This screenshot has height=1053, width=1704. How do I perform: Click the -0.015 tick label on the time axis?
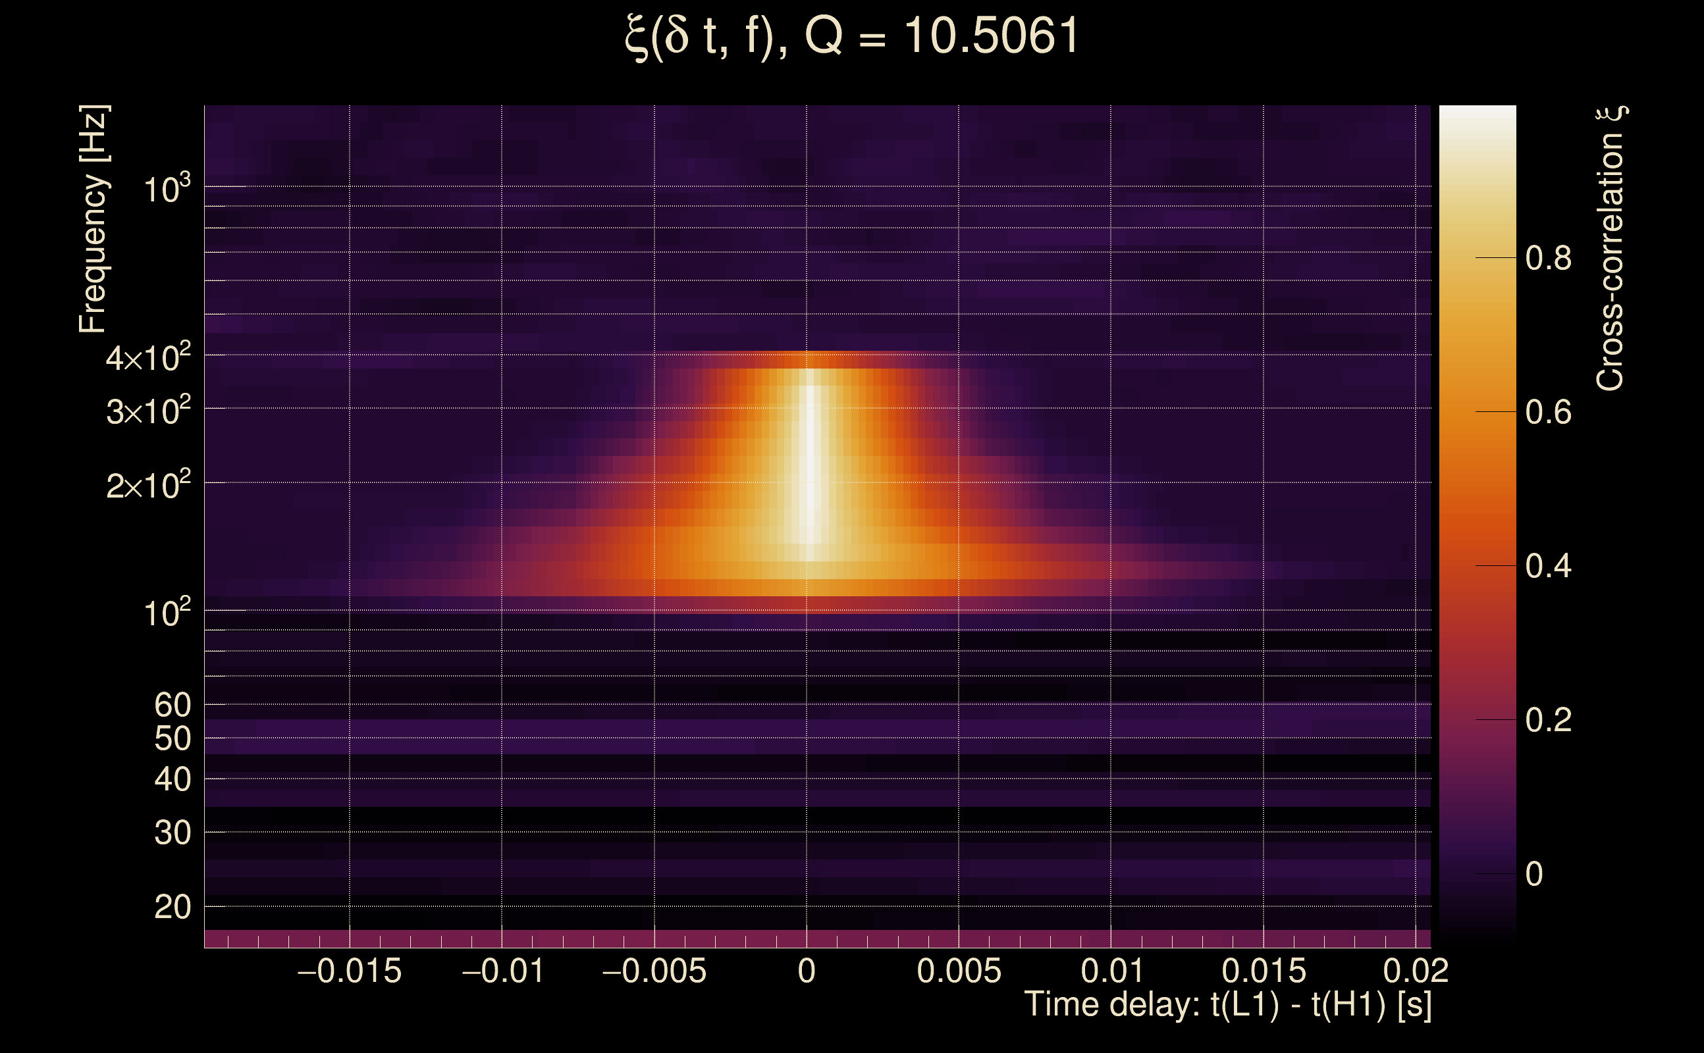[349, 971]
